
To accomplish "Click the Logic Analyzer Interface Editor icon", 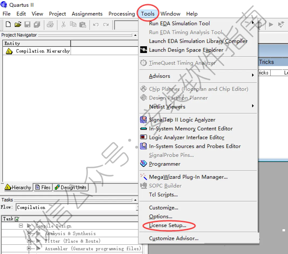I will [143, 137].
